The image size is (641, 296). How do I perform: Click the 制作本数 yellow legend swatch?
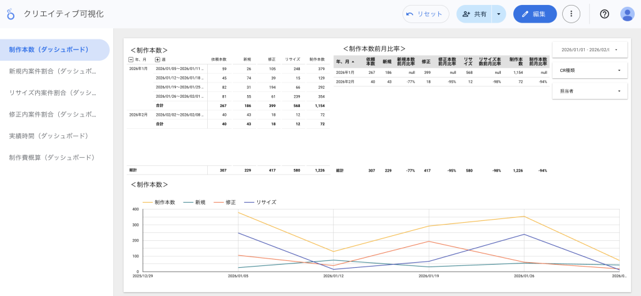(x=148, y=202)
